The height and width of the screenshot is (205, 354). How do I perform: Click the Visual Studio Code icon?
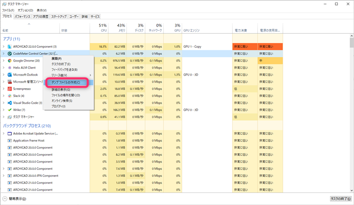click(x=10, y=103)
